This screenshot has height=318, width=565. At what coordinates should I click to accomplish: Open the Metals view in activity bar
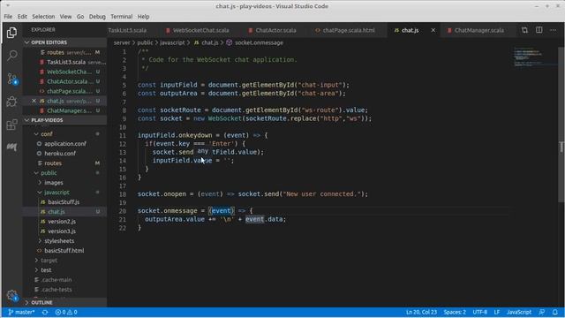click(11, 147)
